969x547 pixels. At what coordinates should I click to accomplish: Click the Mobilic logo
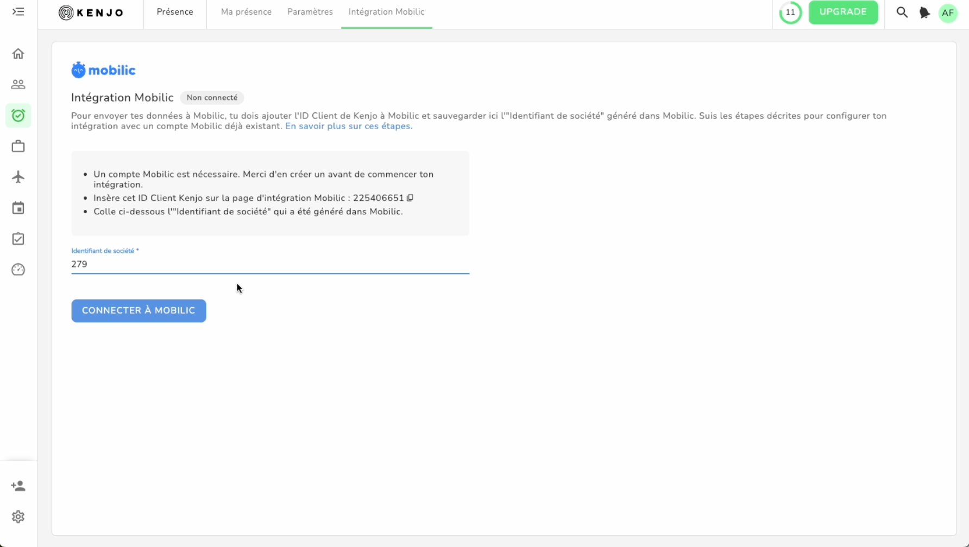[x=103, y=70]
